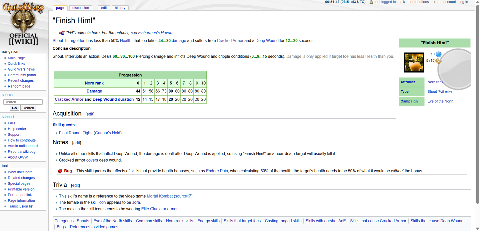
Task: Edit the Trivia section
Action: click(75, 185)
